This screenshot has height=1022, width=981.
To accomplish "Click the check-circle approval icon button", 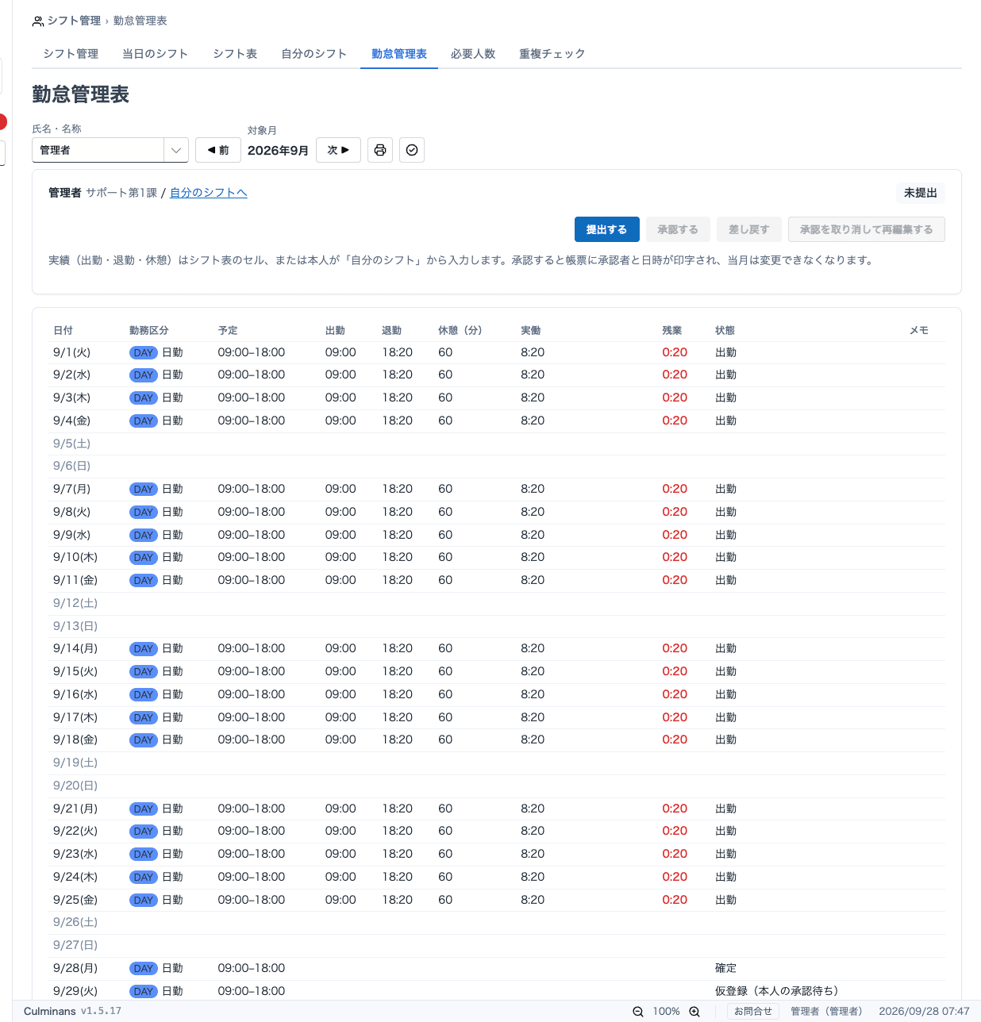I will click(x=412, y=150).
